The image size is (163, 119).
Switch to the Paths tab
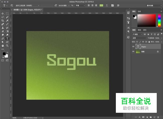coord(145,30)
